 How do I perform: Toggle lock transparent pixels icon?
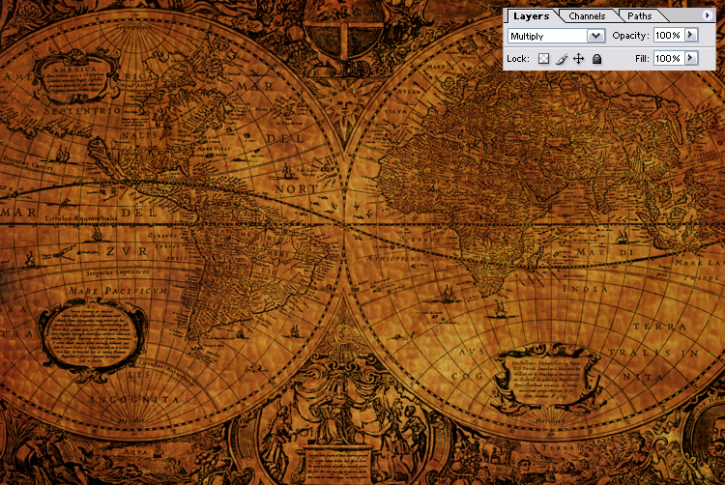(x=543, y=59)
